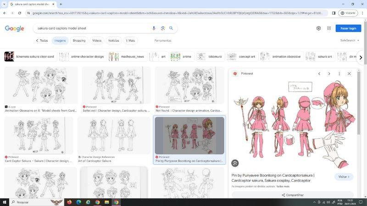Select animation obsessive filter chip

point(282,56)
